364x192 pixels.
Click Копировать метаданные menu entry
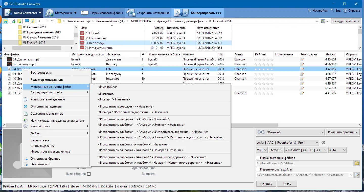(x=56, y=99)
